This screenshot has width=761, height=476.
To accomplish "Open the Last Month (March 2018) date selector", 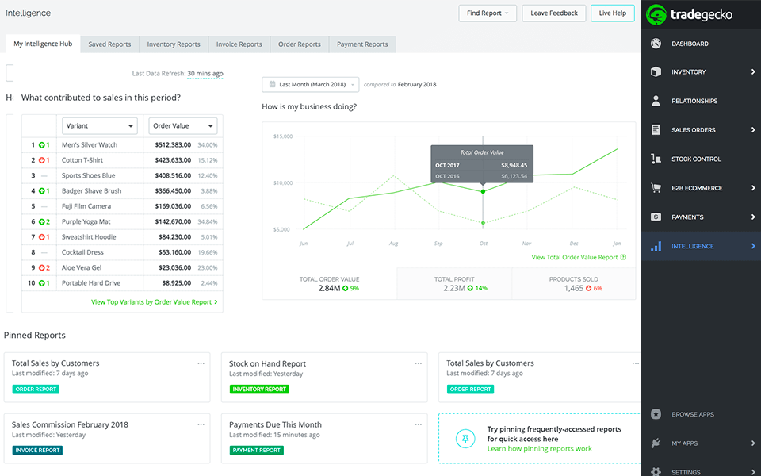I will click(309, 84).
